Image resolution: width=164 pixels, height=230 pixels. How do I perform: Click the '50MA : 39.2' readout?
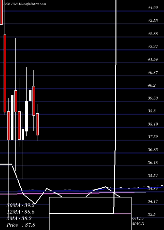(20, 205)
